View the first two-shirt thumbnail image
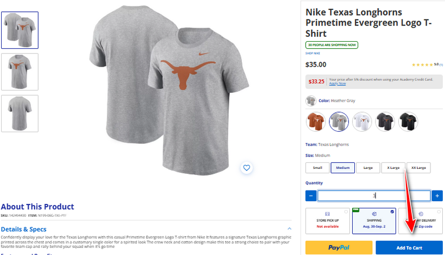Viewport: 445px width, 255px height. (20, 30)
